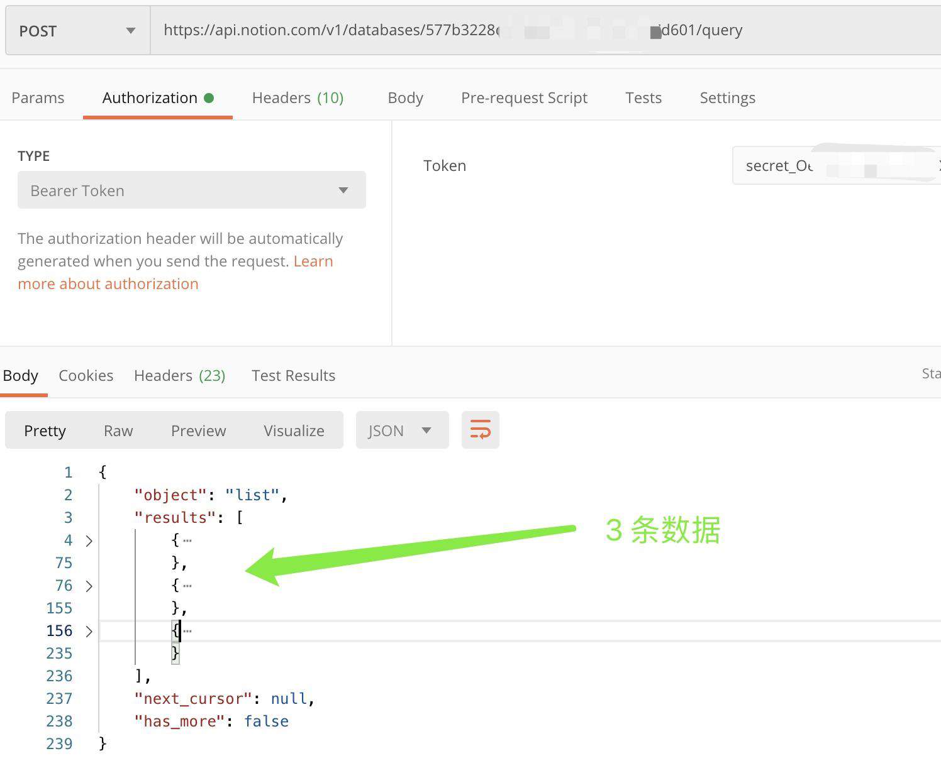View response Headers (23) tab
This screenshot has width=941, height=773.
tap(179, 376)
